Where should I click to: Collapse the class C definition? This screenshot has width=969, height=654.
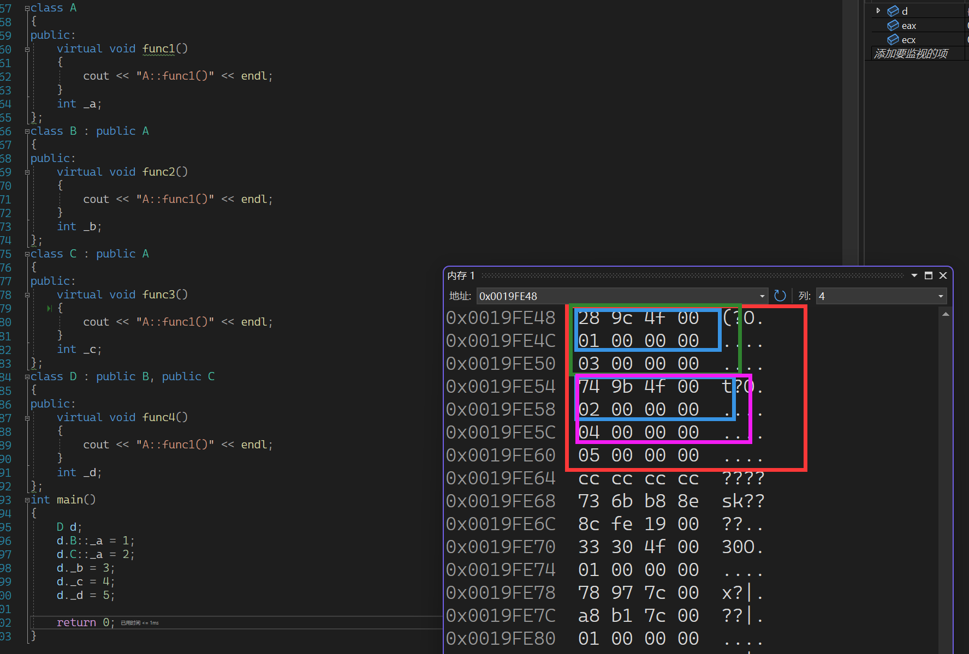[27, 254]
